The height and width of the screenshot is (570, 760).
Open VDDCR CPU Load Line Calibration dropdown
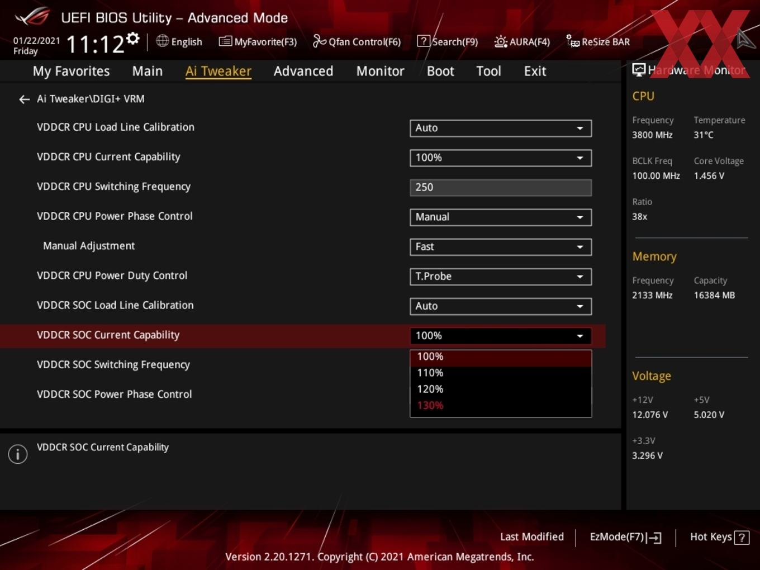[501, 128]
